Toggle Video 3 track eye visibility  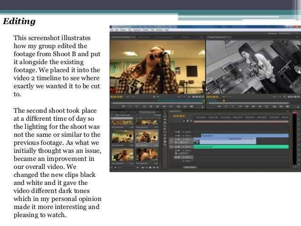(x=176, y=132)
